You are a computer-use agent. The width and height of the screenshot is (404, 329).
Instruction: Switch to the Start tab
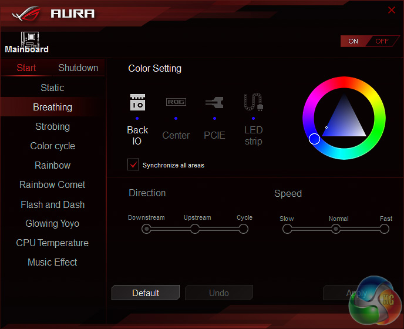[x=26, y=68]
